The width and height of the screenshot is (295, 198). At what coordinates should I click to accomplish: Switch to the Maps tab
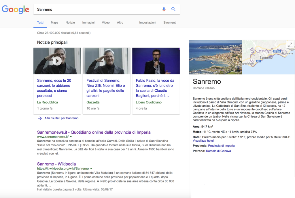pyautogui.click(x=54, y=22)
